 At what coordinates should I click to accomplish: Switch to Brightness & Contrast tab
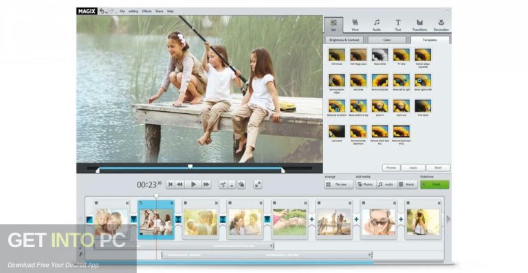pos(344,40)
